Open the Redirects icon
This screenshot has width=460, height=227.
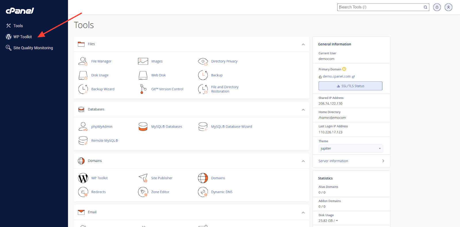pyautogui.click(x=83, y=192)
